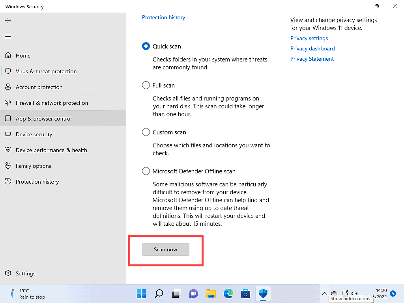Open the Chat app from taskbar

pos(193,294)
